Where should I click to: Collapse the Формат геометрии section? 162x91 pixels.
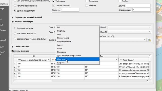click(13, 22)
